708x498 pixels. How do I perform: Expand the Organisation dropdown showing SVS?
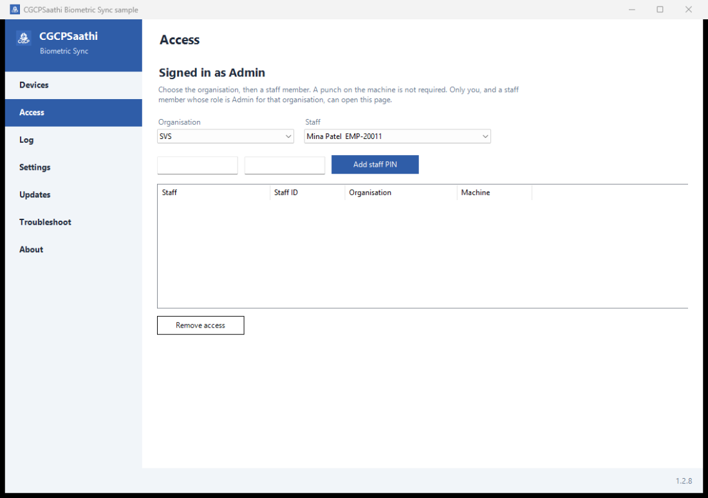pos(225,136)
